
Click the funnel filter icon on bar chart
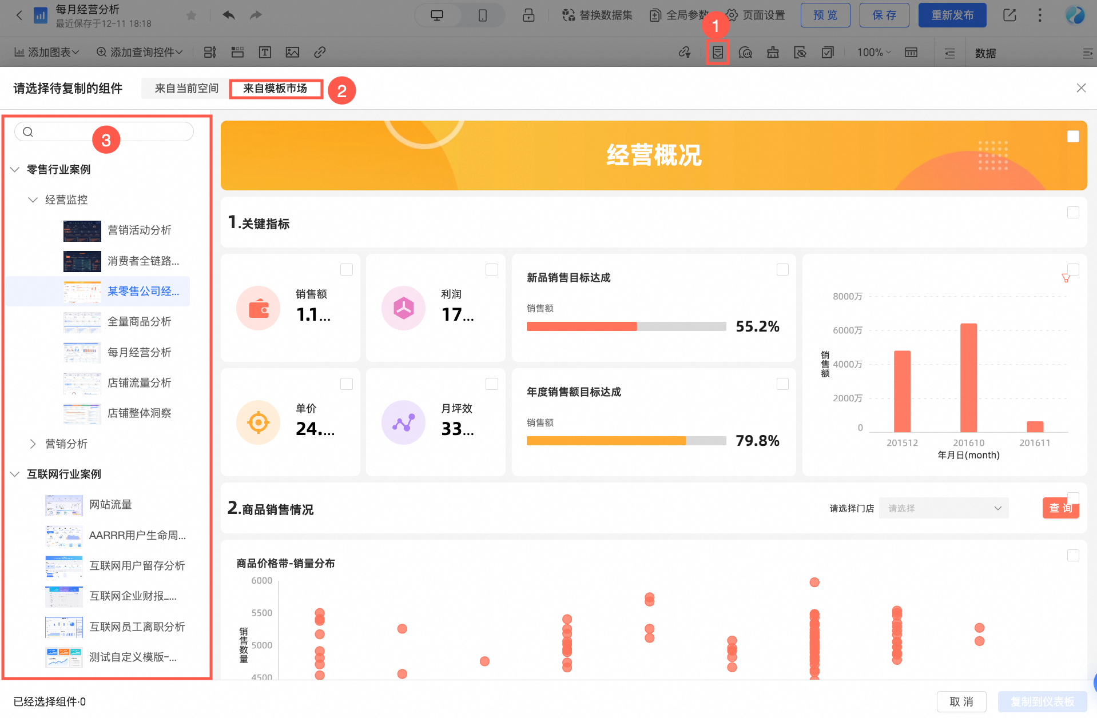point(1066,278)
